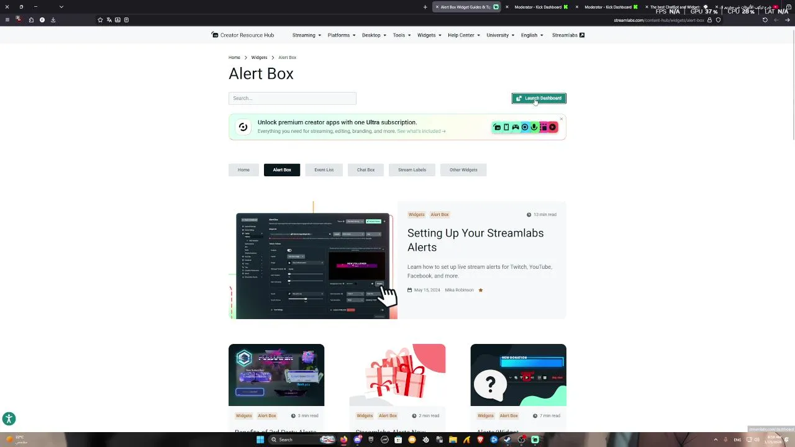Open the Follower alerts article thumbnail
795x447 pixels.
(276, 375)
